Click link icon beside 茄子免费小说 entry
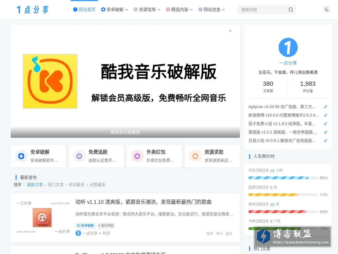The image size is (338, 254). tap(326, 124)
